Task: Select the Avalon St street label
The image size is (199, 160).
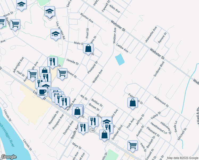Action: coord(140,131)
